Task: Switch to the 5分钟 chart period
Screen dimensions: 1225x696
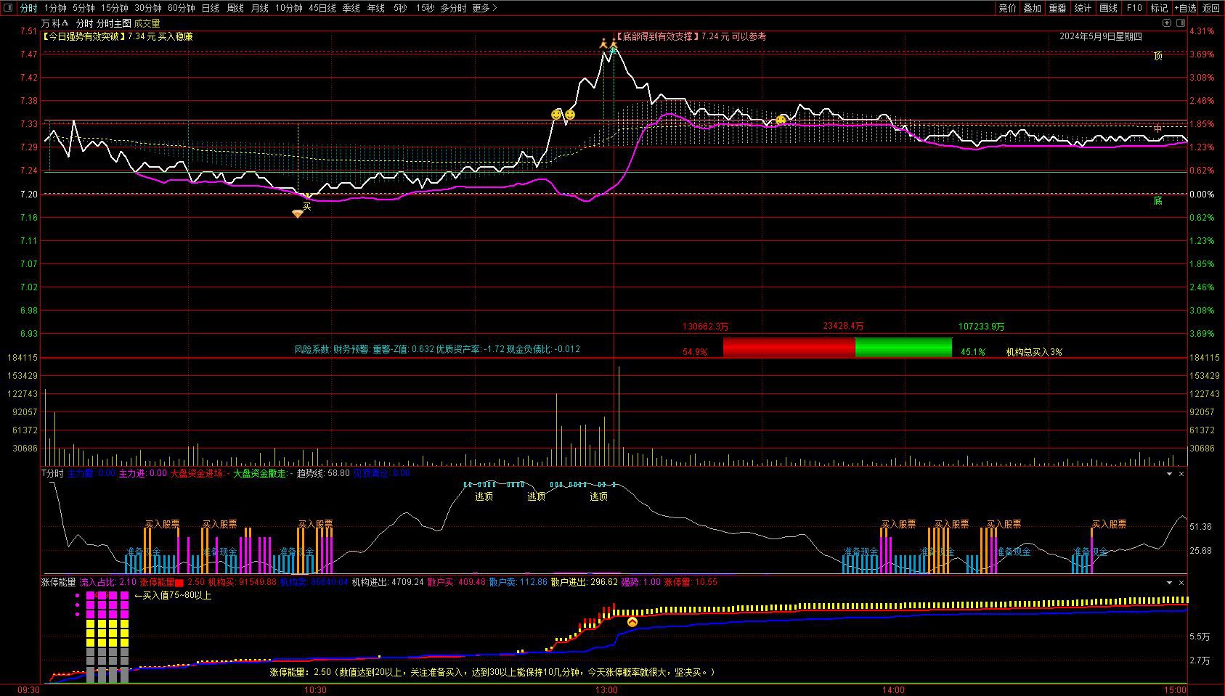Action: [84, 8]
